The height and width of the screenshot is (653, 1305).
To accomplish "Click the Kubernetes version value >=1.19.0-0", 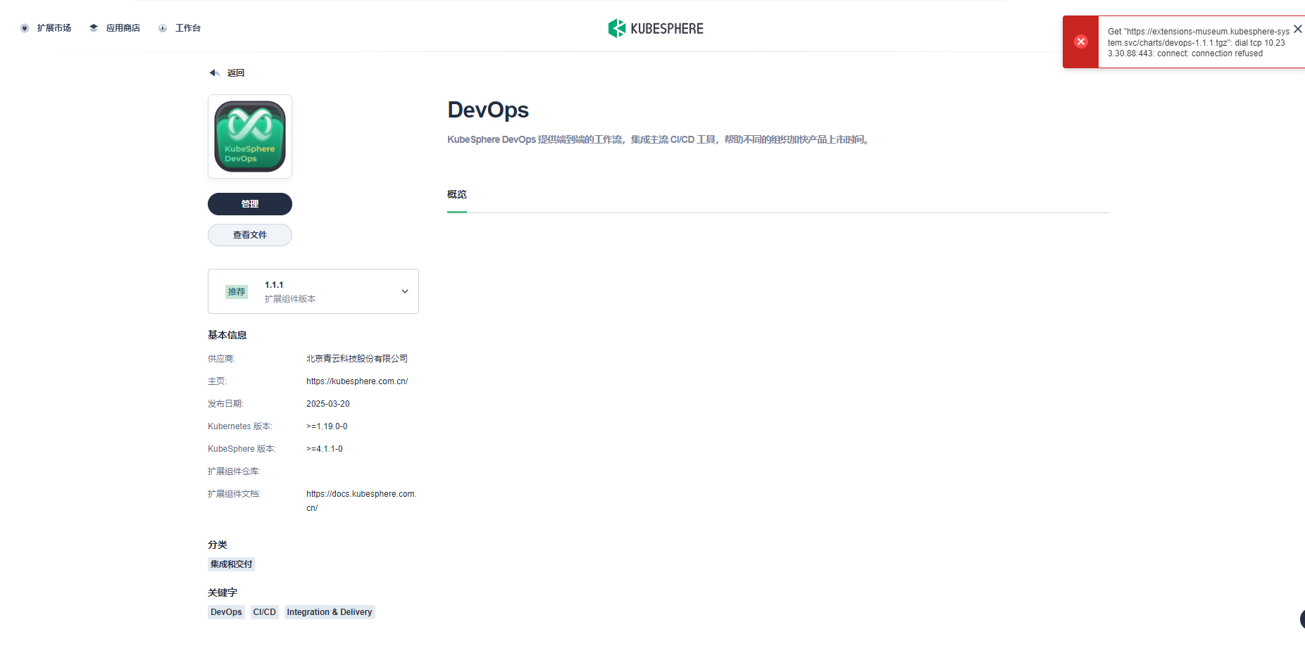I will (x=327, y=426).
